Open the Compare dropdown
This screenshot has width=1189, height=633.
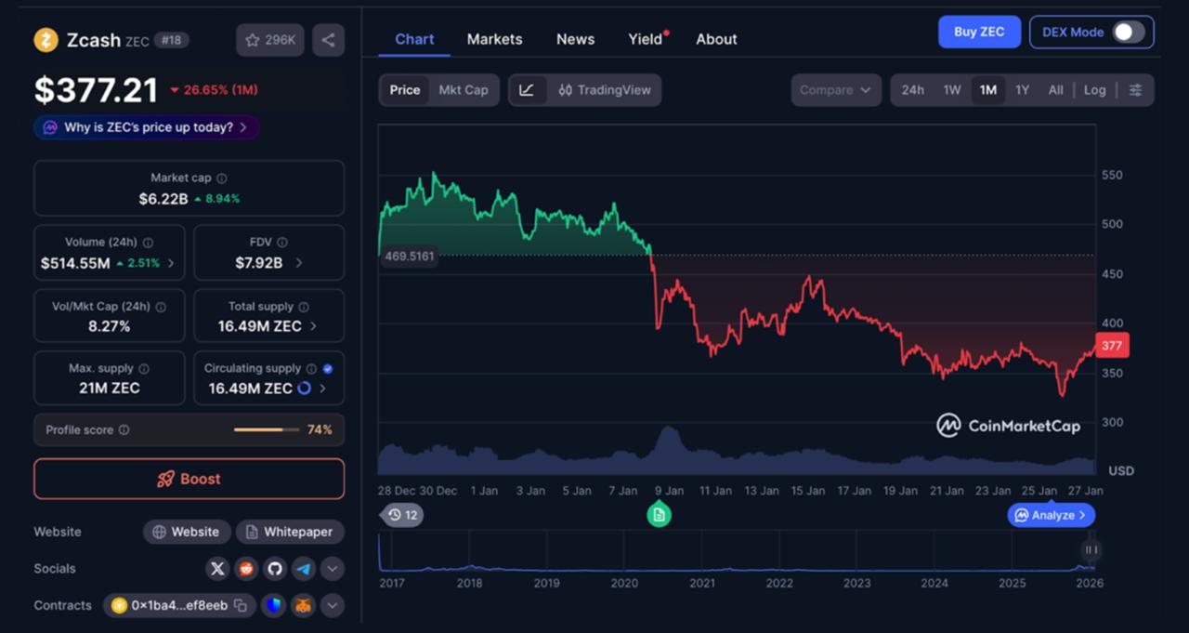pos(835,90)
